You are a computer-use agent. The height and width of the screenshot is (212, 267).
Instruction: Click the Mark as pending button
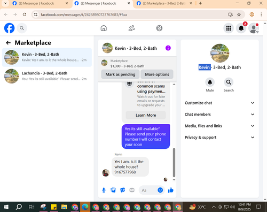pyautogui.click(x=120, y=74)
